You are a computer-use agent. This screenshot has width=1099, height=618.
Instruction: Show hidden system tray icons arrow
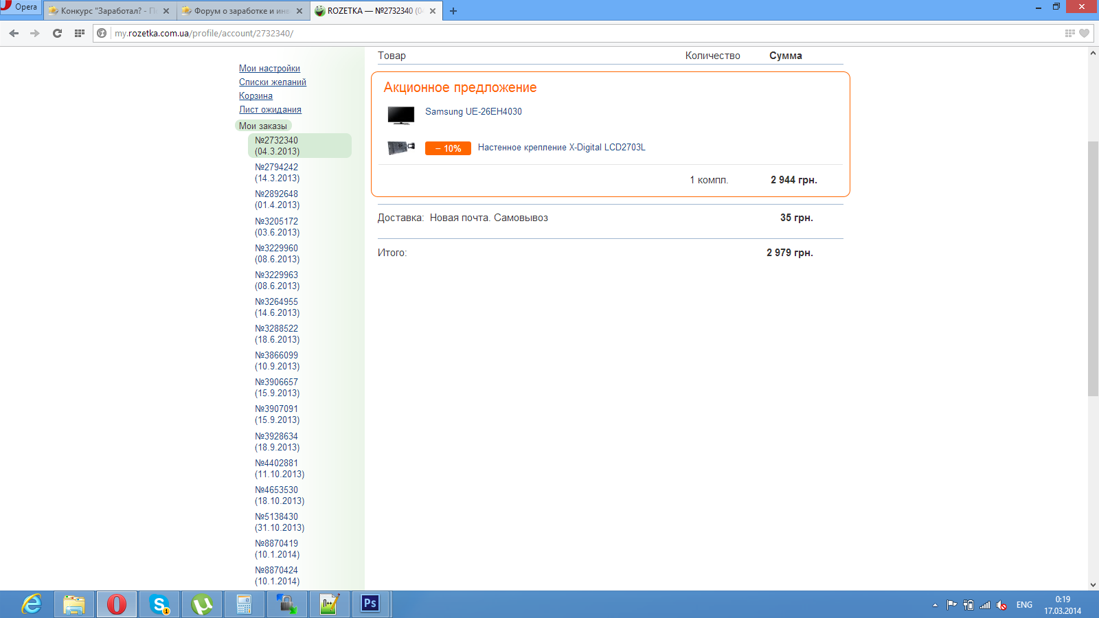[935, 605]
